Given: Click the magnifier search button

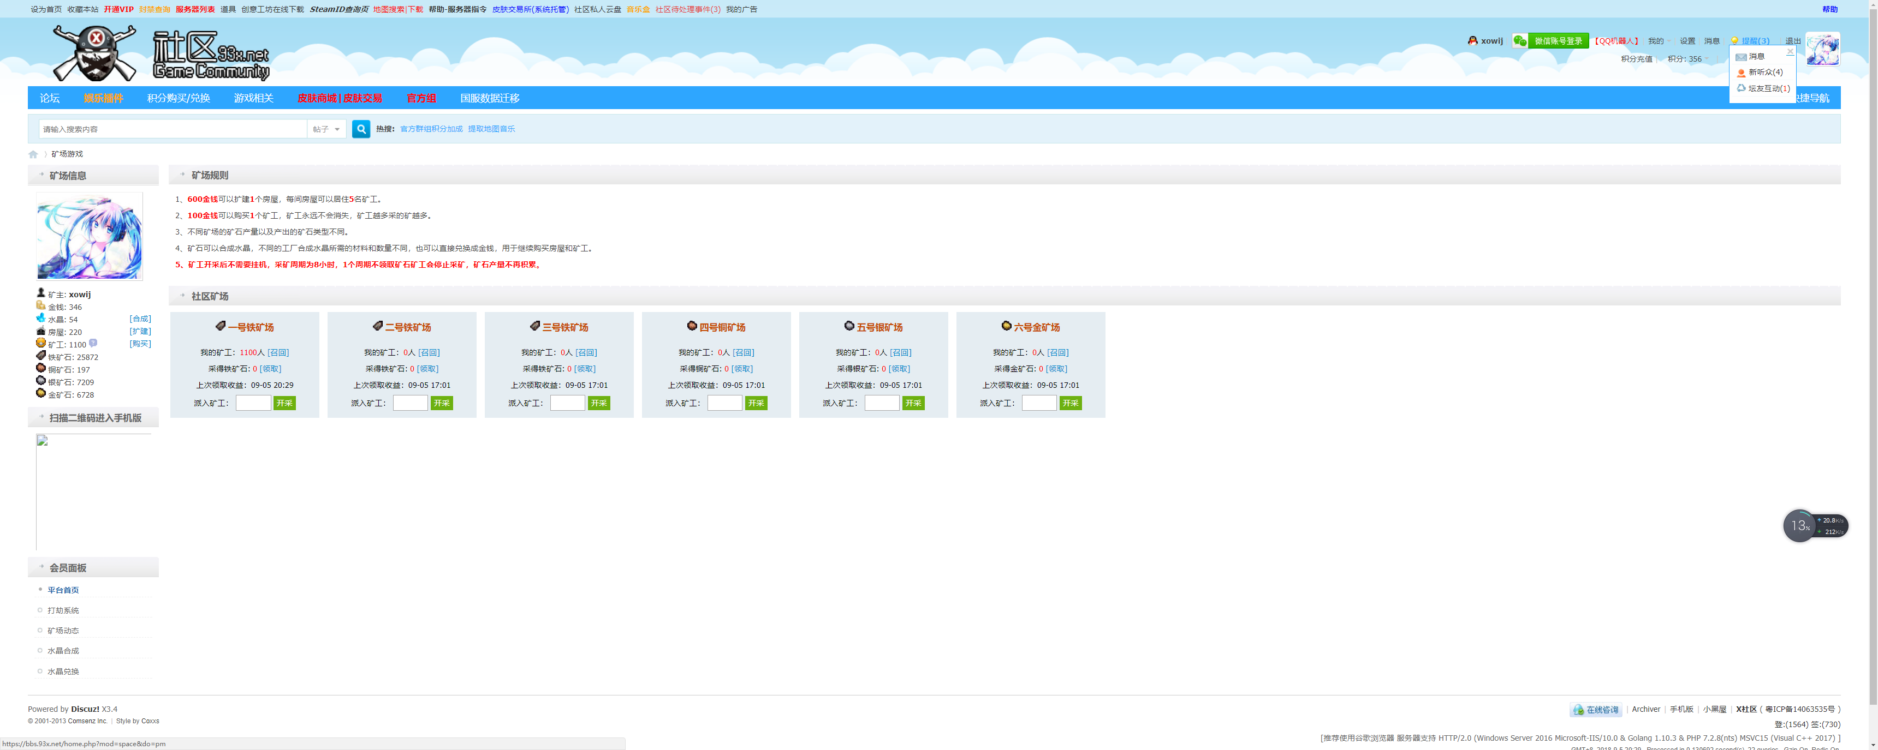Looking at the screenshot, I should 361,129.
